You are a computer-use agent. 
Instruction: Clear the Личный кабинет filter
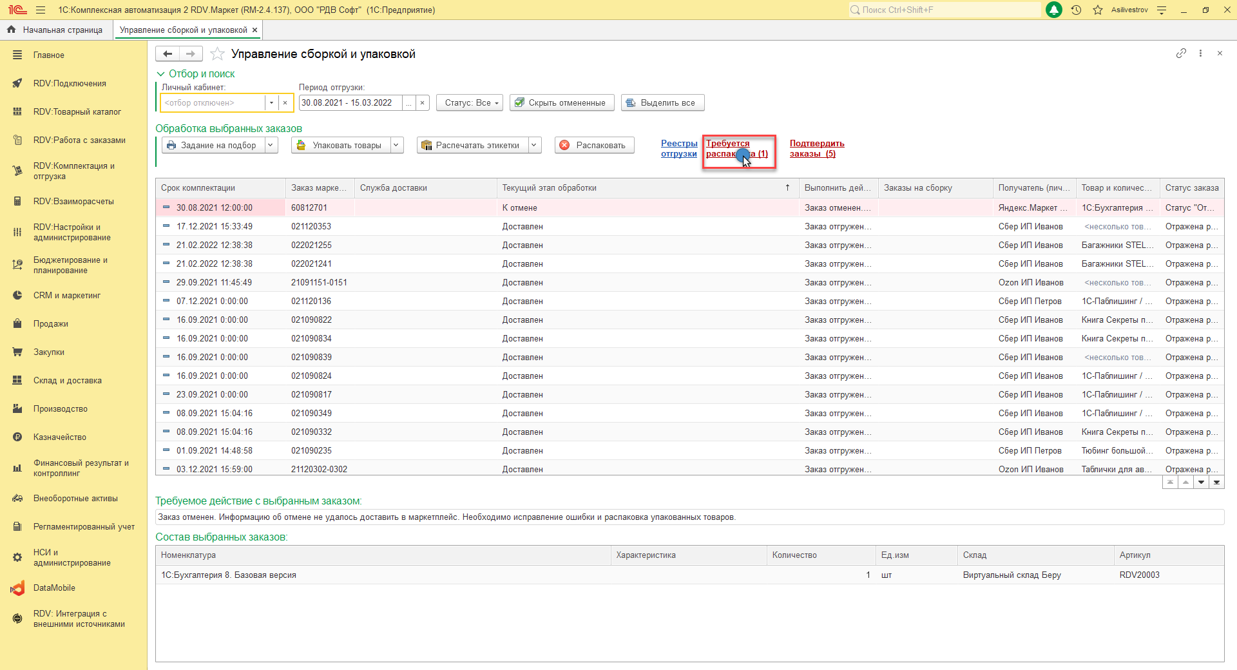pyautogui.click(x=285, y=103)
